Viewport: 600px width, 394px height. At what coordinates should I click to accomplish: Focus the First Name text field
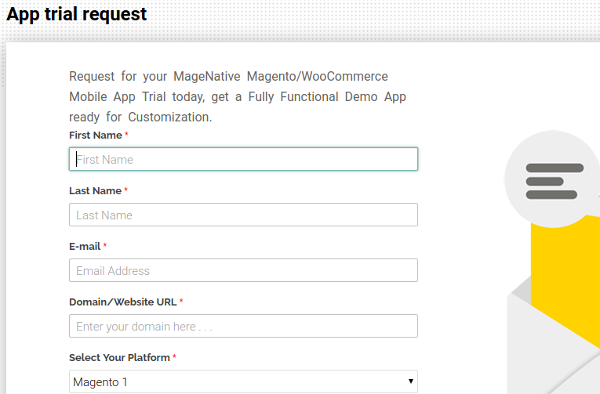click(x=243, y=159)
